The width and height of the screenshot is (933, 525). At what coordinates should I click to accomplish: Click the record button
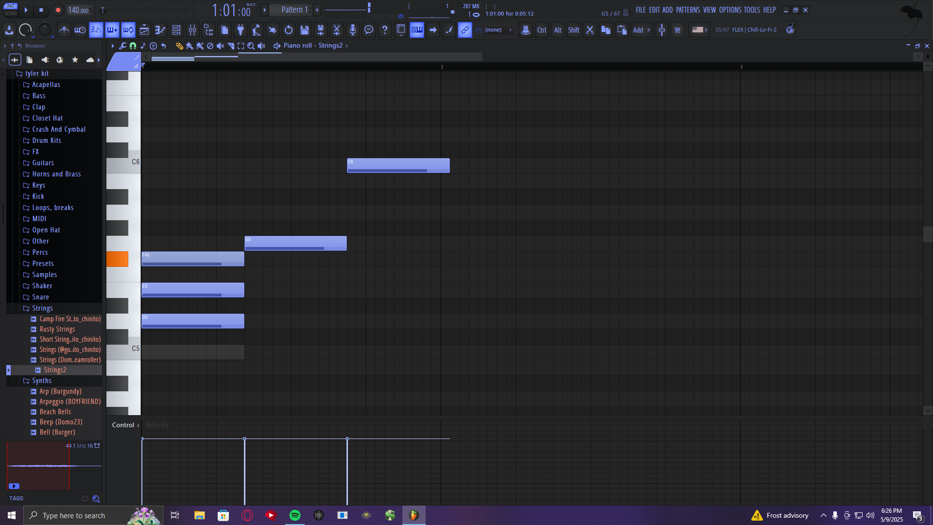point(58,10)
